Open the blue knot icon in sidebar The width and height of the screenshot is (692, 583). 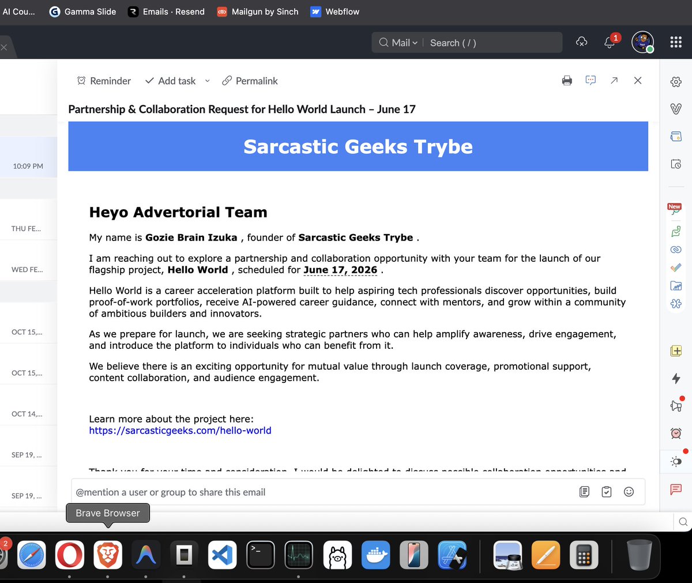[676, 303]
